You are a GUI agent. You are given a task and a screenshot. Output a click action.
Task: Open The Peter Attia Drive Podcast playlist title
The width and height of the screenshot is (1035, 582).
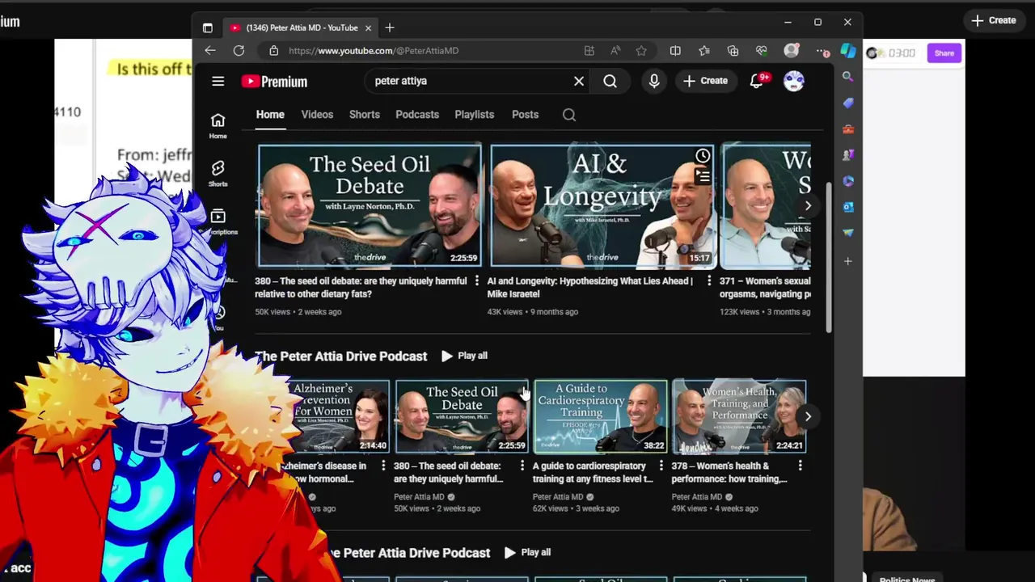[x=340, y=356]
